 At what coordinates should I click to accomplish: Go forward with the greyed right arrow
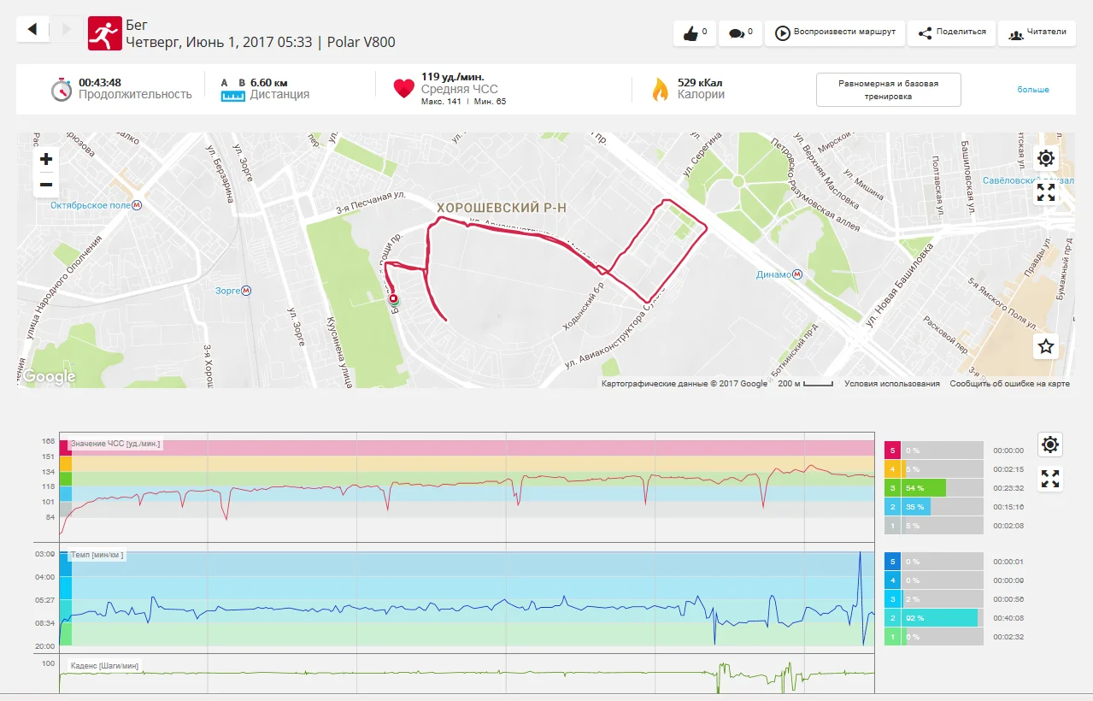(x=66, y=30)
